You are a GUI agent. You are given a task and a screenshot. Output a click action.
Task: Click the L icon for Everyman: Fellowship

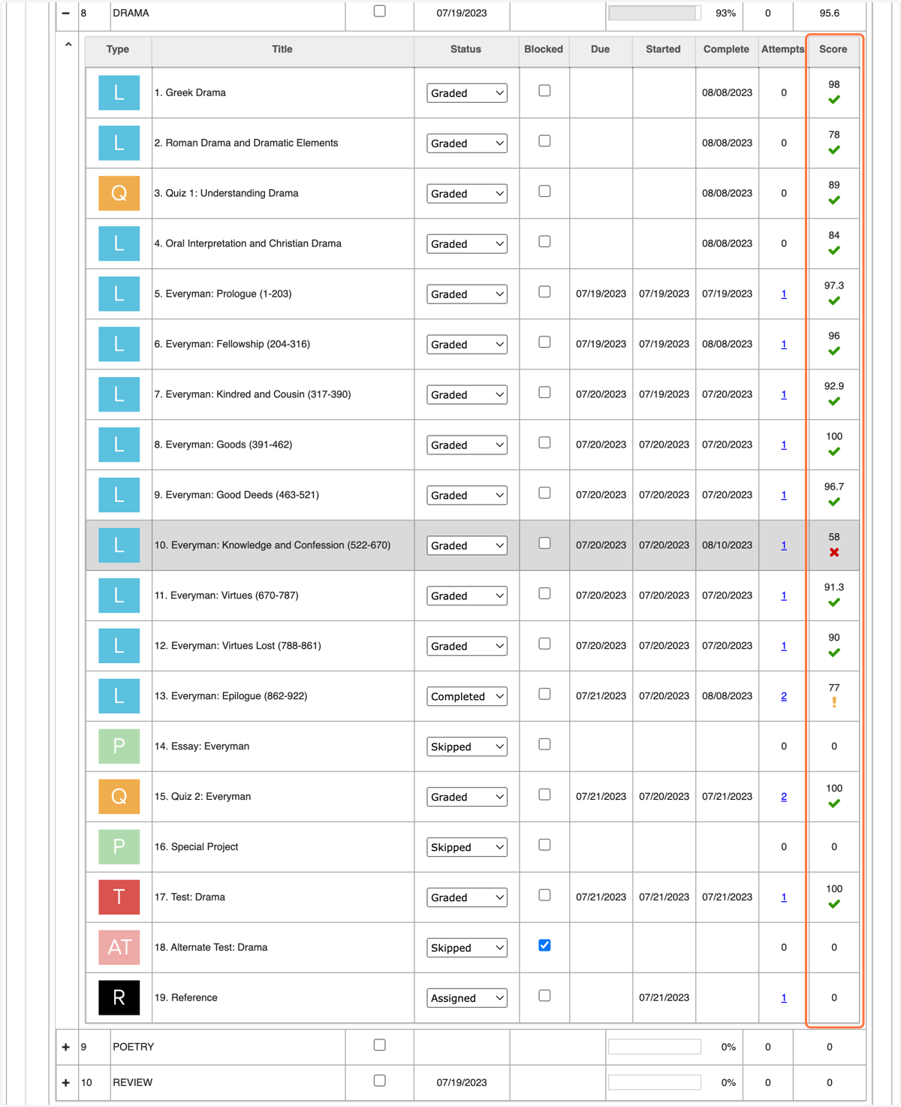click(x=119, y=345)
